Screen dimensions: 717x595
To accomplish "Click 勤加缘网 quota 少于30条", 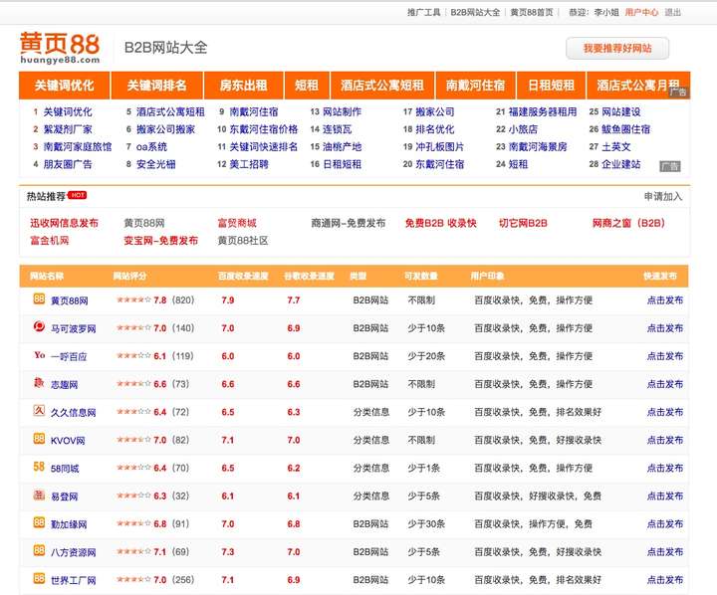I will (x=426, y=523).
